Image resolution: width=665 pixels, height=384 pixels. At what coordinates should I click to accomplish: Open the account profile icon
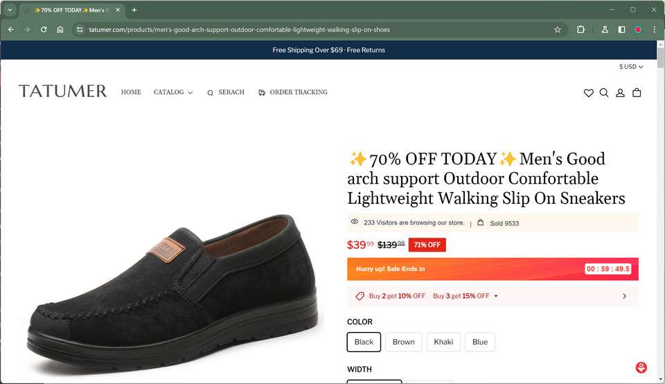(x=621, y=93)
